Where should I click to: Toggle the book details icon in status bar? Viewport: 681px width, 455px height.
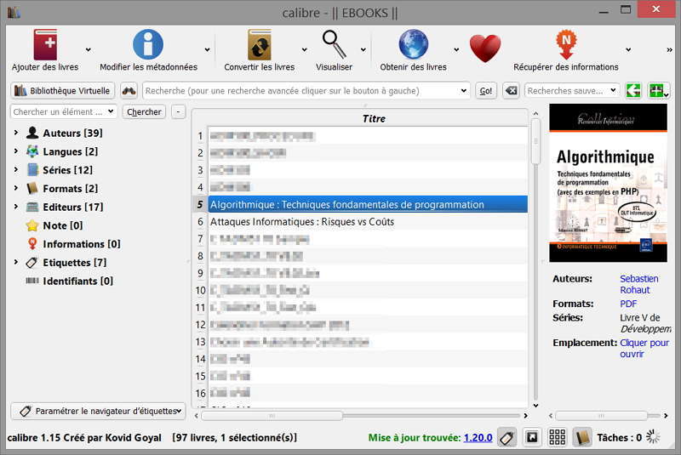tap(582, 437)
